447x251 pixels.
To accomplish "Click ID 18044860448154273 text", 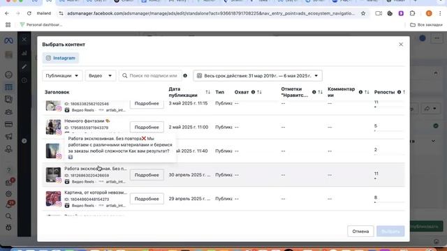I will pyautogui.click(x=87, y=199).
